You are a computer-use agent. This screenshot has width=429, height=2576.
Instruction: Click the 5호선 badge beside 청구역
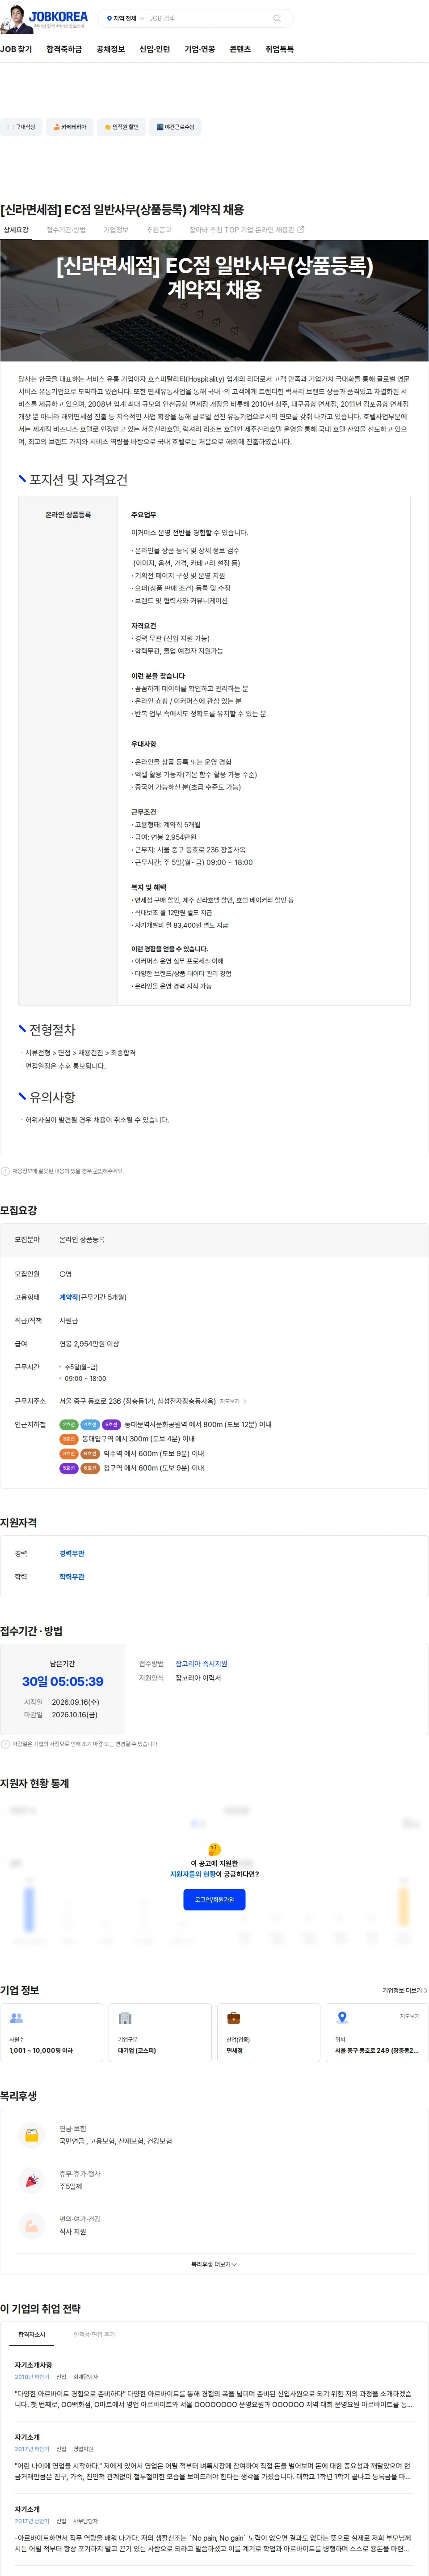click(69, 1468)
